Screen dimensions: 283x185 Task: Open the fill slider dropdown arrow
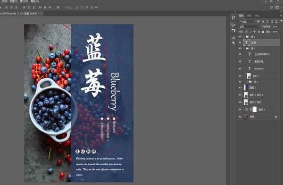point(281,32)
